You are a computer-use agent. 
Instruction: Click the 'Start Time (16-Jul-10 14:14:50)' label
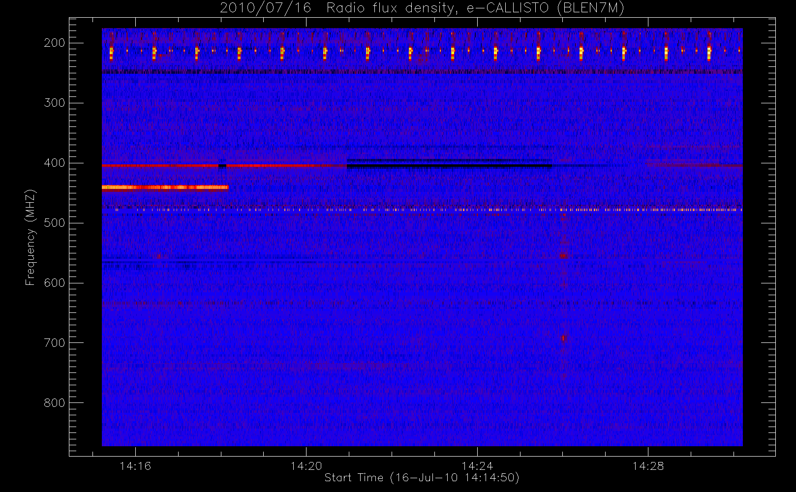pyautogui.click(x=422, y=478)
